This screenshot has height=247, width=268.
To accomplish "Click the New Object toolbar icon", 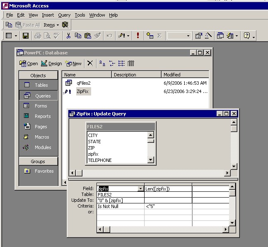I will pyautogui.click(x=230, y=36).
